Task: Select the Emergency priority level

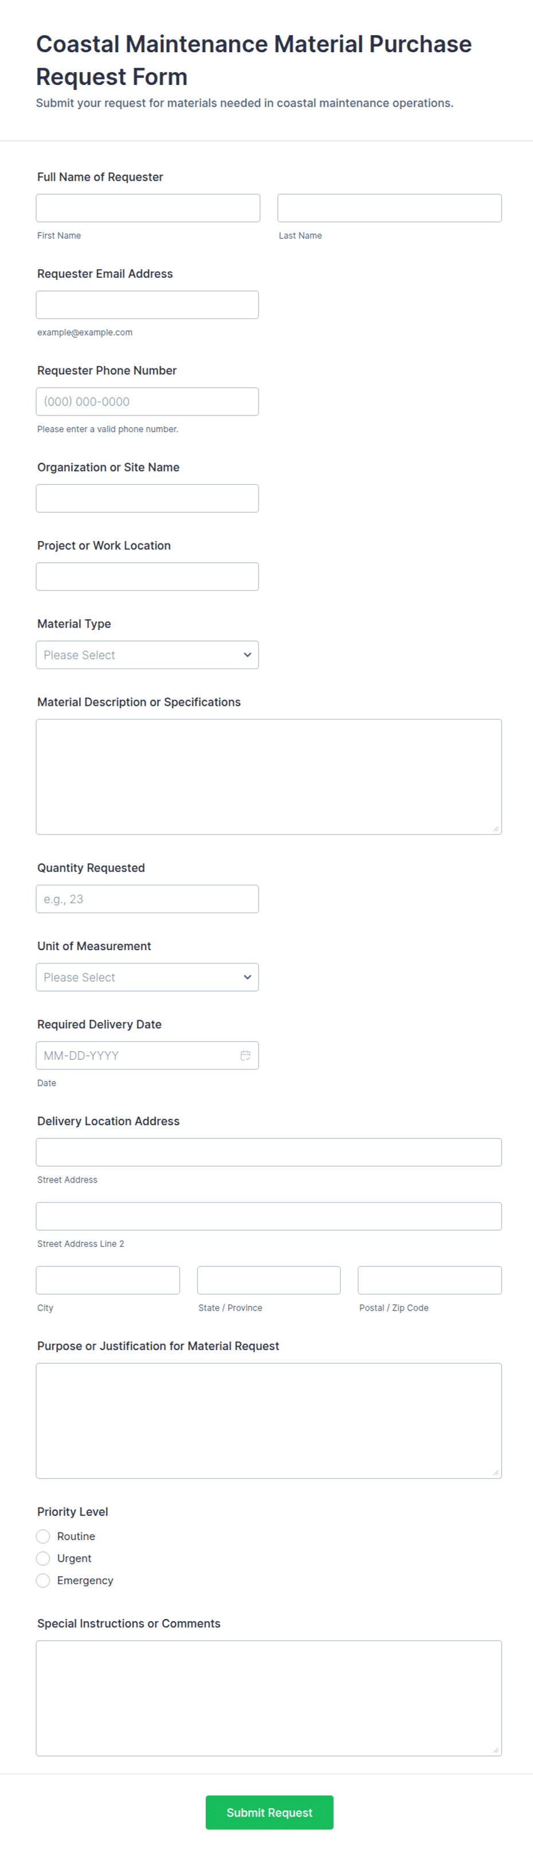Action: pyautogui.click(x=42, y=1580)
